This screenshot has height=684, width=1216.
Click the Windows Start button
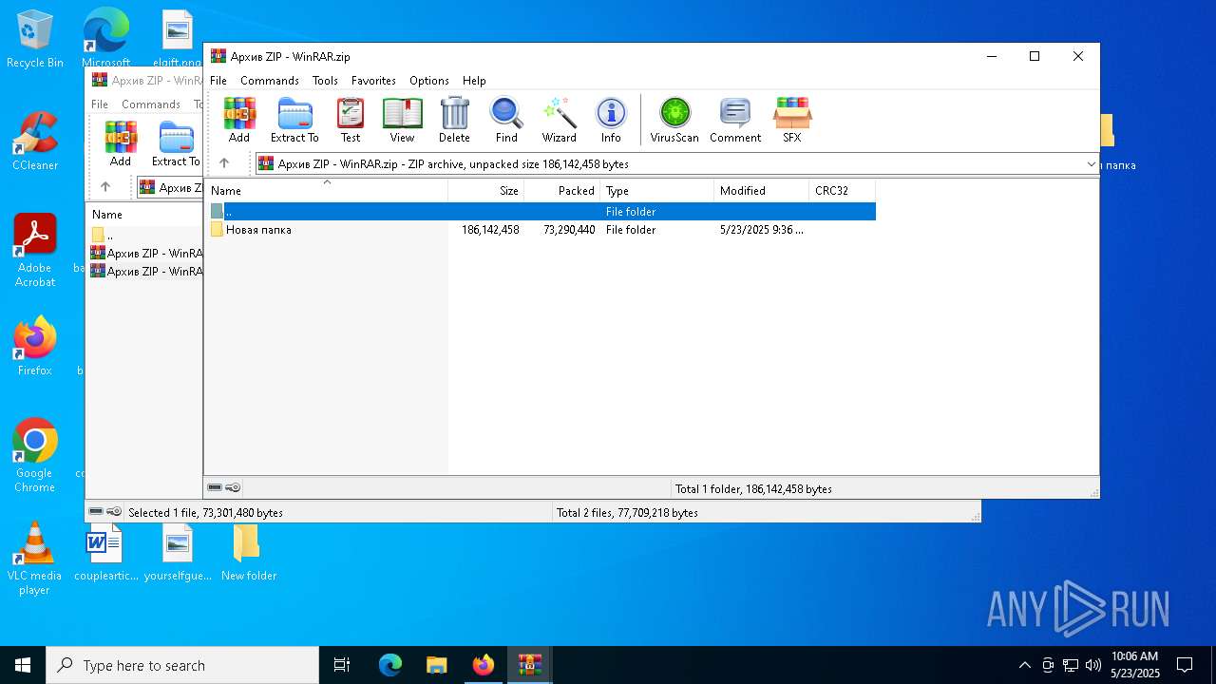click(x=23, y=665)
